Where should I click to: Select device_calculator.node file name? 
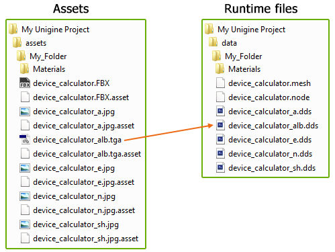tap(269, 97)
